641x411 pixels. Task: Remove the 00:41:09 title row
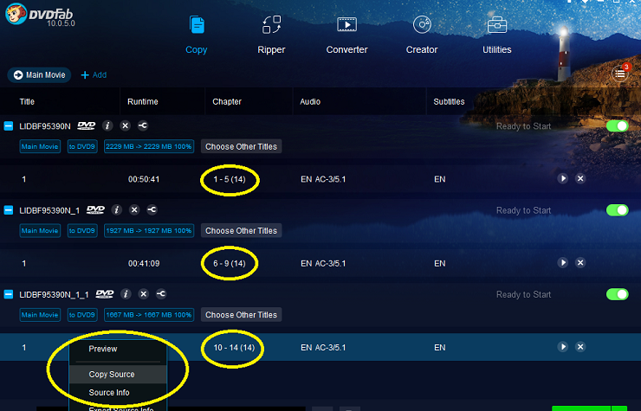click(580, 263)
